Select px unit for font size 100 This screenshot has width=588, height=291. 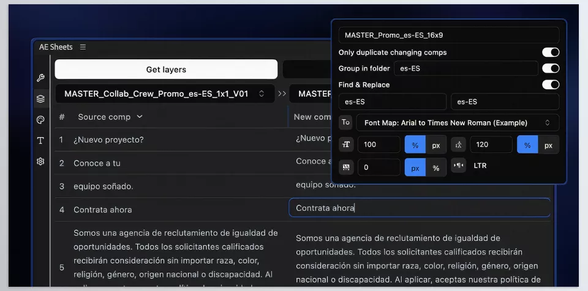point(435,145)
